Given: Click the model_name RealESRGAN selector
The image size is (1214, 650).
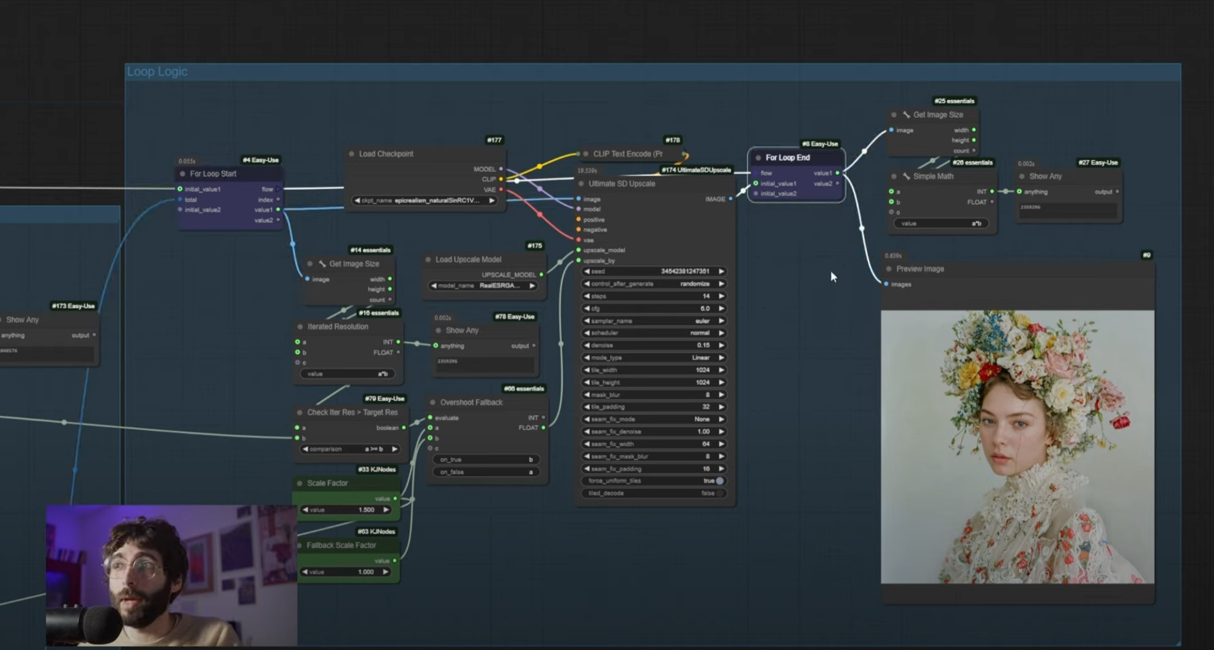Looking at the screenshot, I should 483,286.
